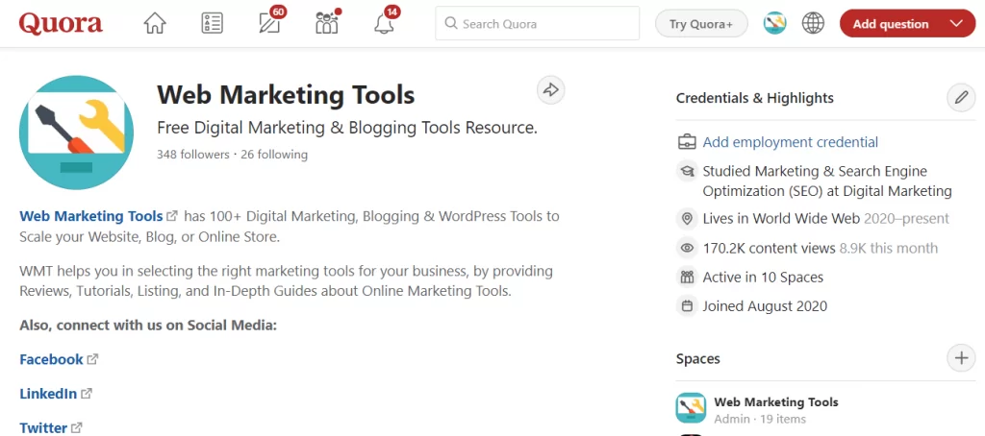Click Add employment credential link

[791, 142]
